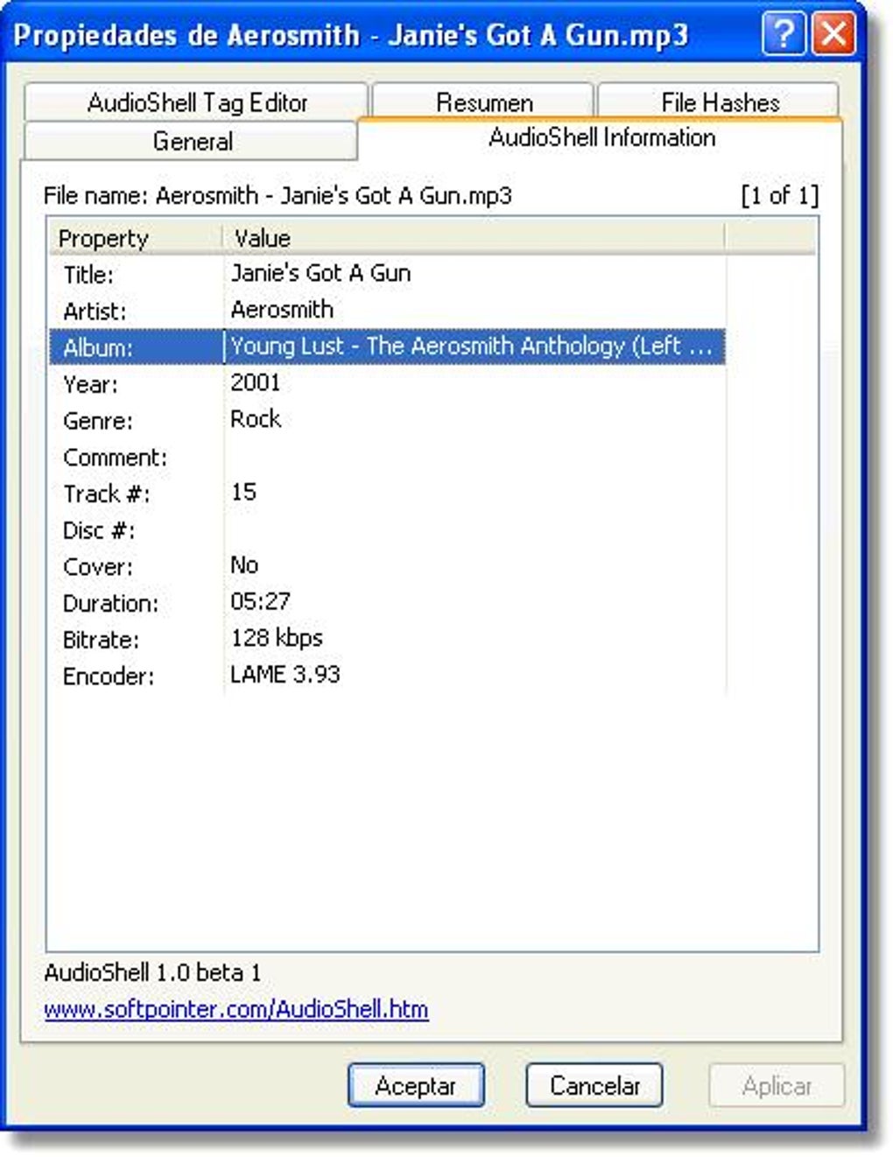Select the highlighted Album: row label
Image resolution: width=893 pixels, height=1157 pixels.
(x=98, y=347)
